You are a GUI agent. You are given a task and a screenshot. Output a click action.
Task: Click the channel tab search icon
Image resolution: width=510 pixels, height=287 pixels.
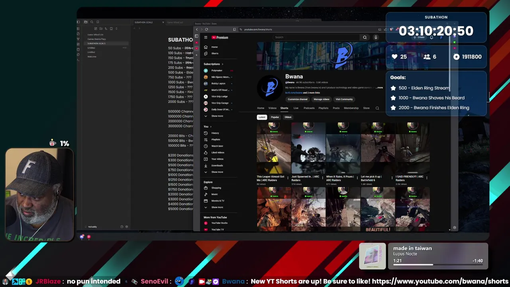pyautogui.click(x=377, y=108)
